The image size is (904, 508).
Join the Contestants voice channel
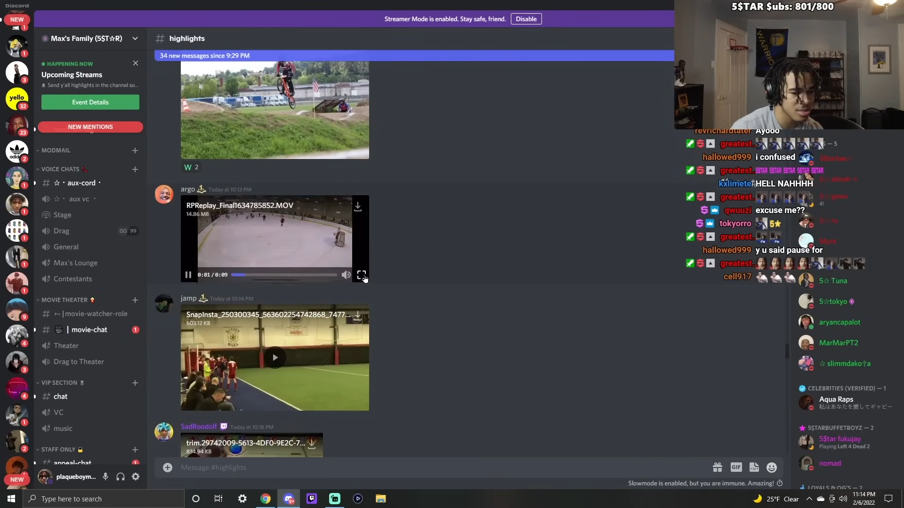click(x=90, y=279)
